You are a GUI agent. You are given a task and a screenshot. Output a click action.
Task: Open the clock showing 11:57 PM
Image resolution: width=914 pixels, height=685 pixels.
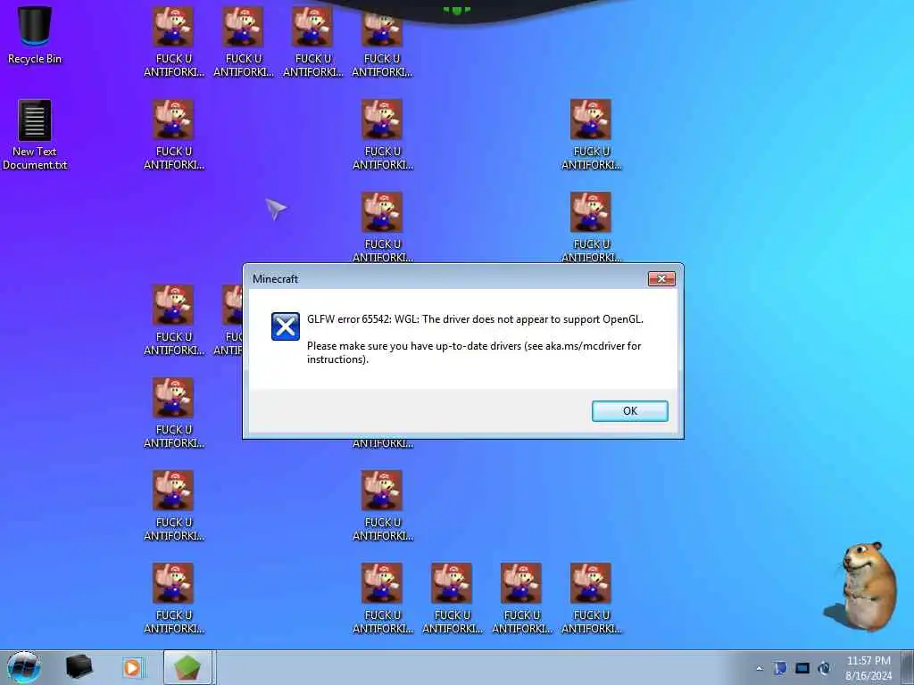tap(868, 668)
